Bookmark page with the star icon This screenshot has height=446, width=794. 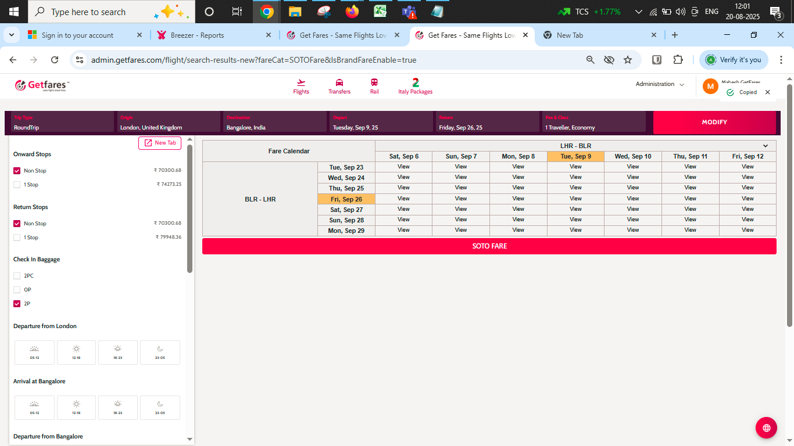point(628,60)
